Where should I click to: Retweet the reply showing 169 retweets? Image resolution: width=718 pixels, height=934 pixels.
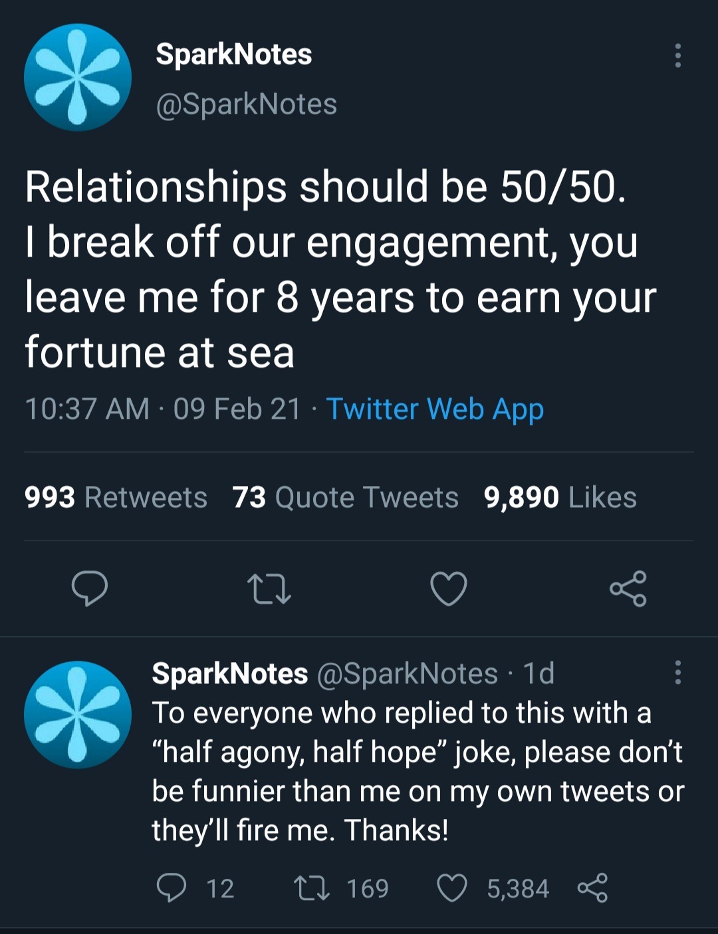(x=312, y=888)
